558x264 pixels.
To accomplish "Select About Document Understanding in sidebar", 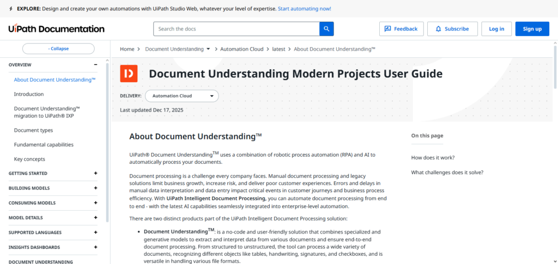I will coord(55,79).
